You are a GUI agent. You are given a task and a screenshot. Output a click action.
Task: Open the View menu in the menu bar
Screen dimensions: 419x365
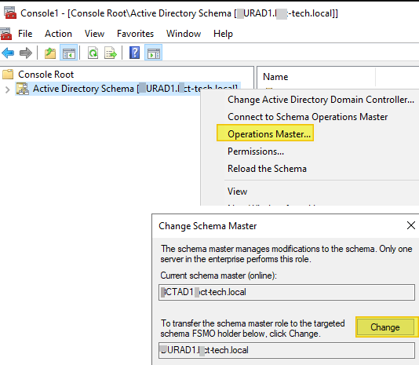[94, 34]
